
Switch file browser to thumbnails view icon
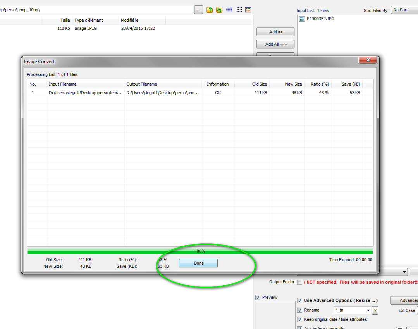click(248, 10)
